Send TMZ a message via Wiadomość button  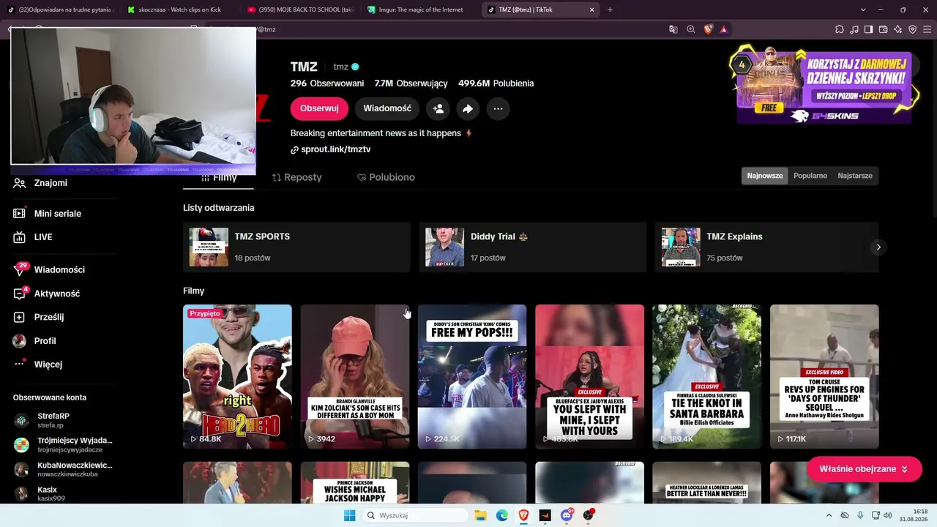[387, 108]
